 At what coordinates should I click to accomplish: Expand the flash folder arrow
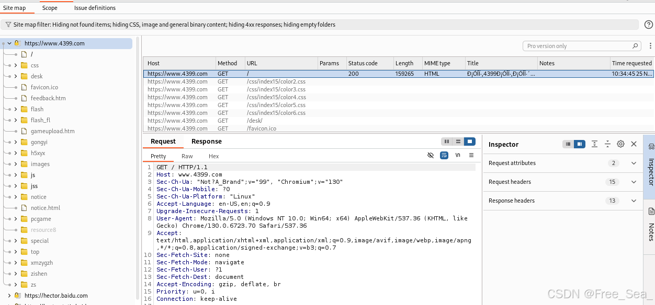[16, 109]
